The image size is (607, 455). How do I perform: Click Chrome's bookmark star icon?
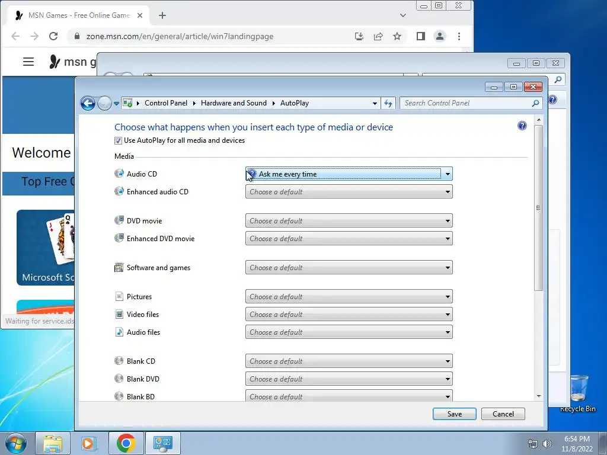(x=397, y=36)
